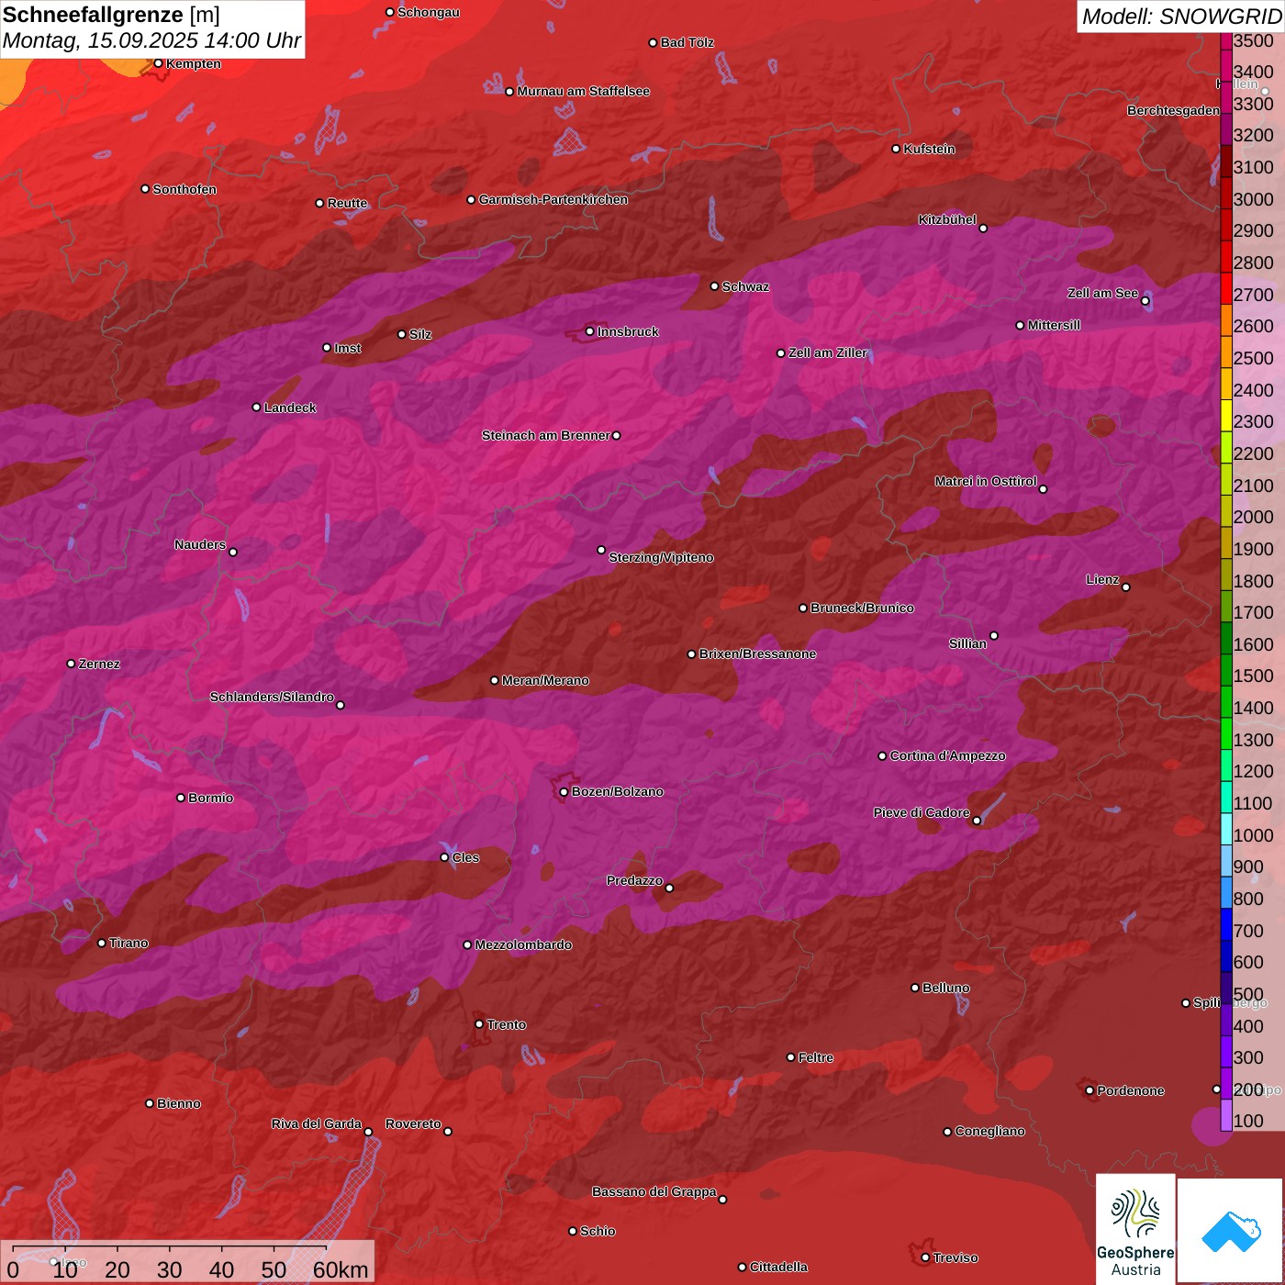Screen dimensions: 1285x1285
Task: Click the Cles marker dot
Action: [x=444, y=857]
